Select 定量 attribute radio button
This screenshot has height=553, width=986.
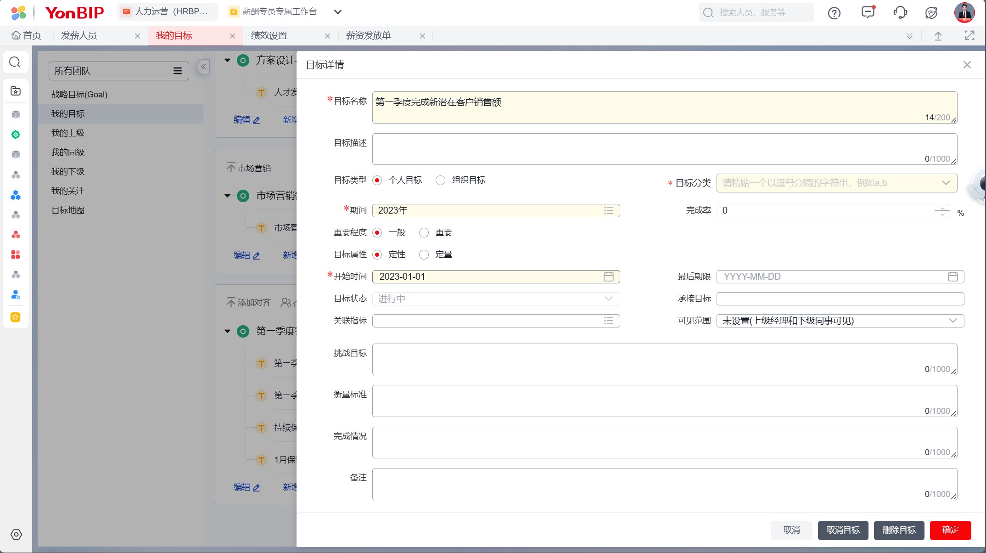point(424,254)
